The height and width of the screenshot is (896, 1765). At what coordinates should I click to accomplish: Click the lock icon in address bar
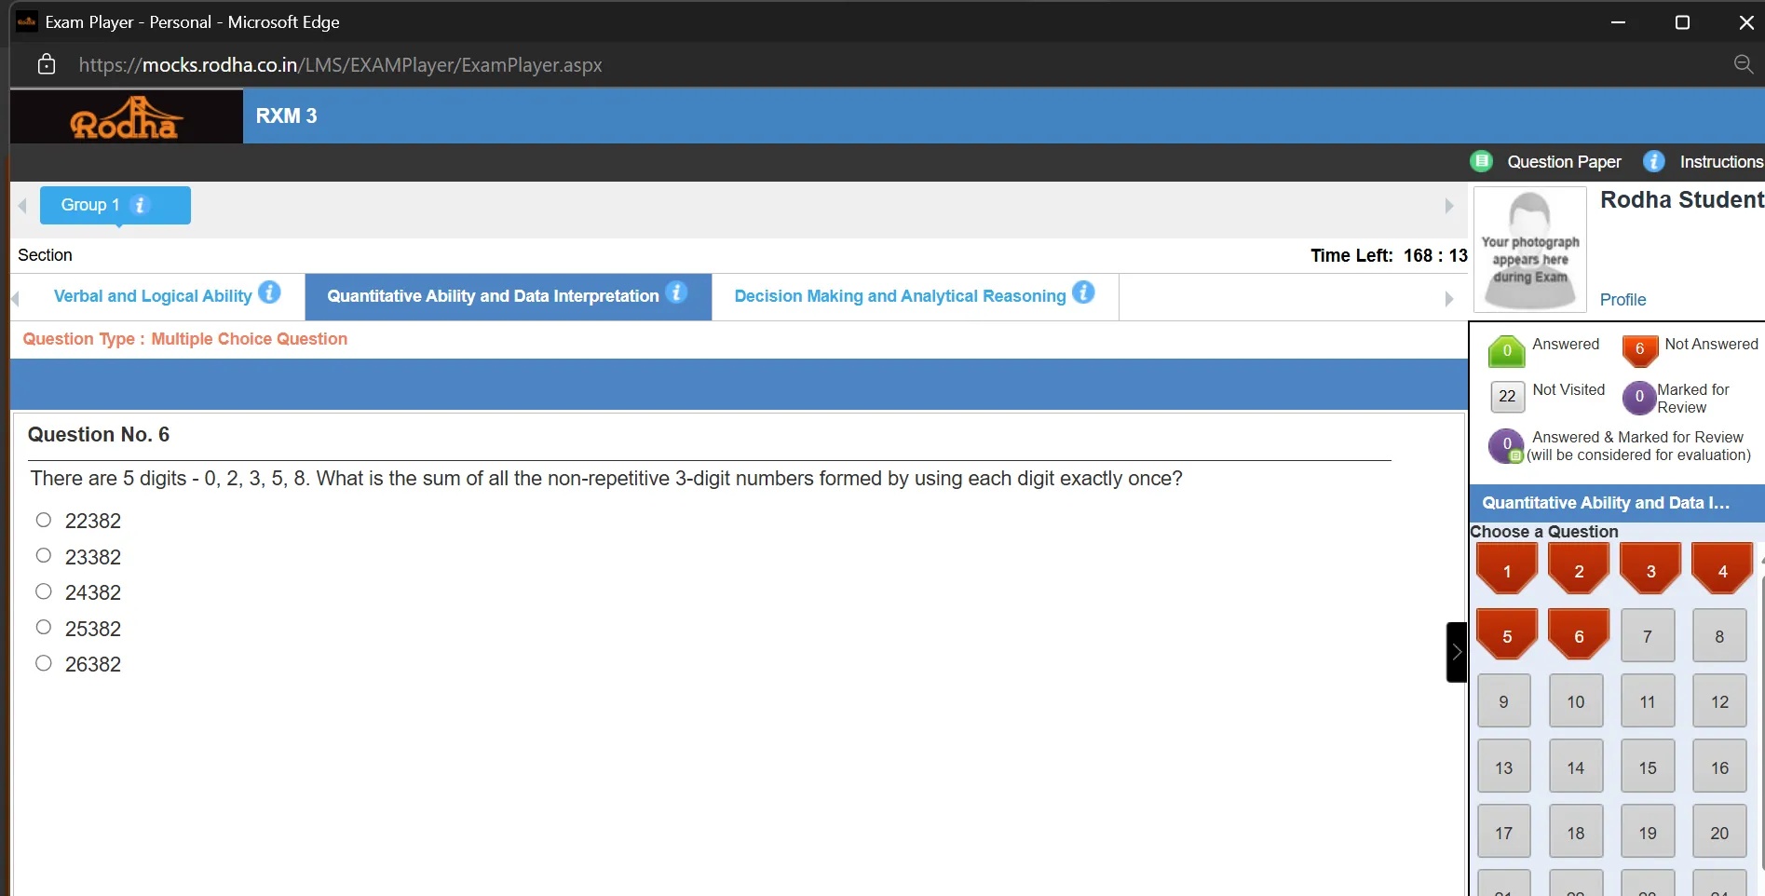click(x=47, y=64)
